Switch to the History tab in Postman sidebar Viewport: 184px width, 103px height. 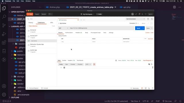point(31,23)
